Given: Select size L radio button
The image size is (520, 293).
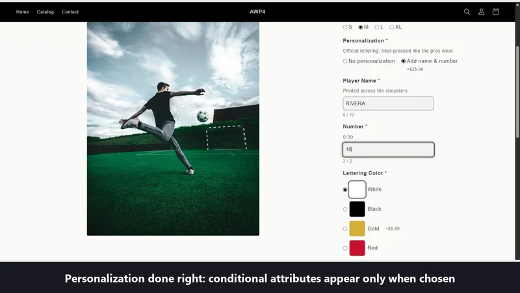Looking at the screenshot, I should pyautogui.click(x=377, y=27).
